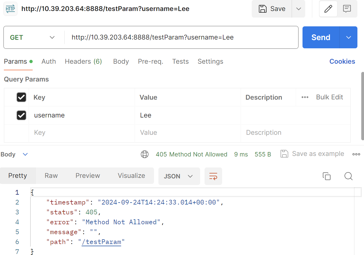Open search in response body
This screenshot has height=255, width=364.
[348, 176]
